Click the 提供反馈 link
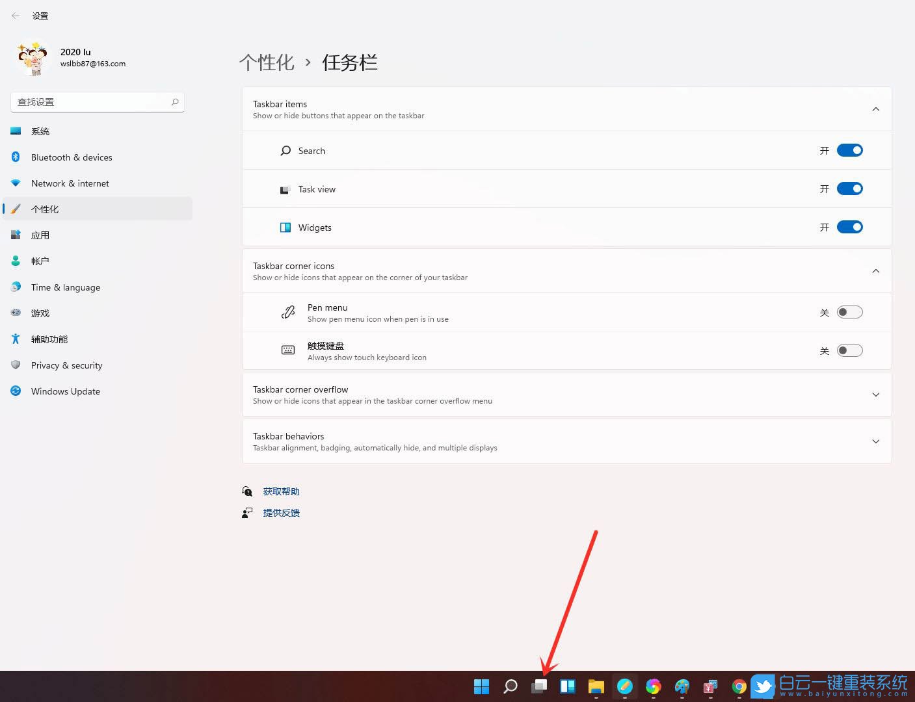This screenshot has width=915, height=702. tap(280, 512)
